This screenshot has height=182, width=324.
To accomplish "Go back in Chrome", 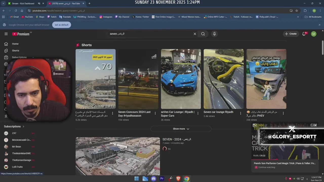I will (x=4, y=11).
